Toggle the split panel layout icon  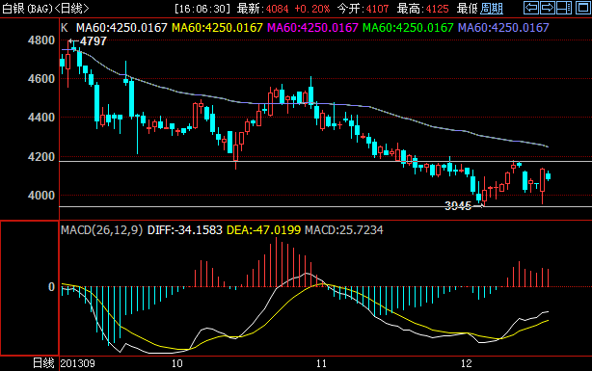coord(564,8)
